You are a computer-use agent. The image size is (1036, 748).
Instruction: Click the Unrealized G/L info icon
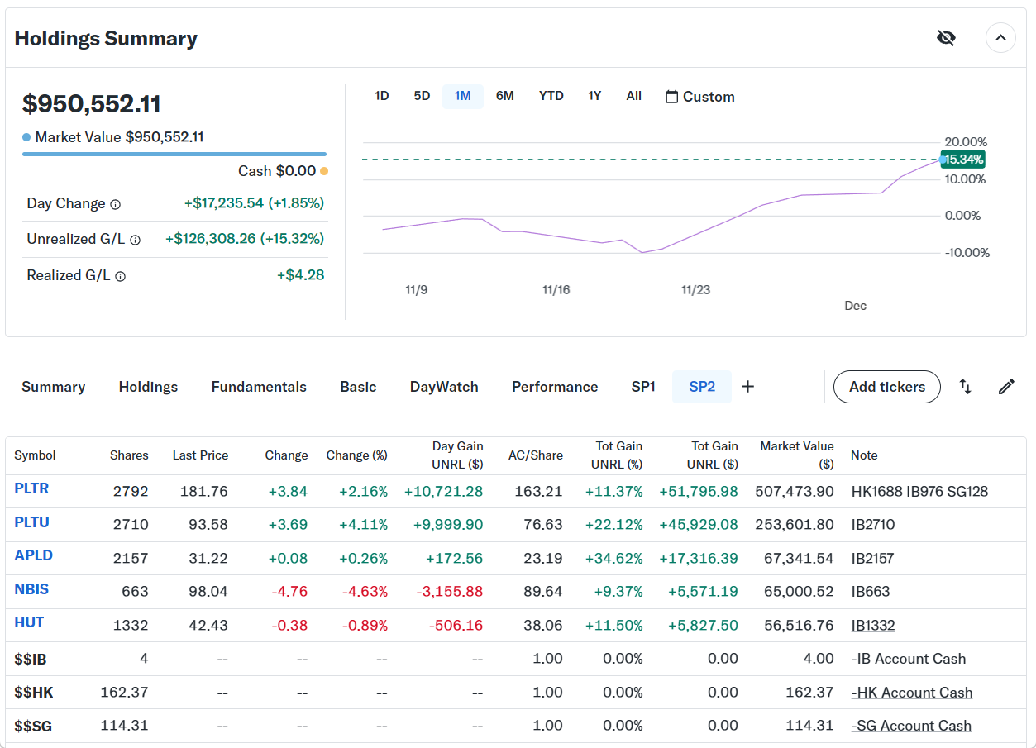(x=135, y=240)
